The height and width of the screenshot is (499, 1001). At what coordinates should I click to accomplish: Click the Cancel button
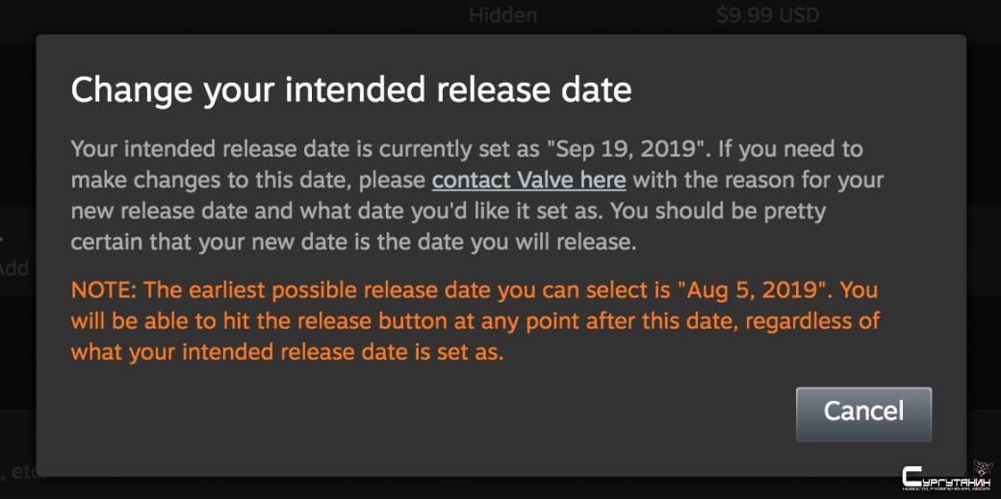(x=863, y=414)
